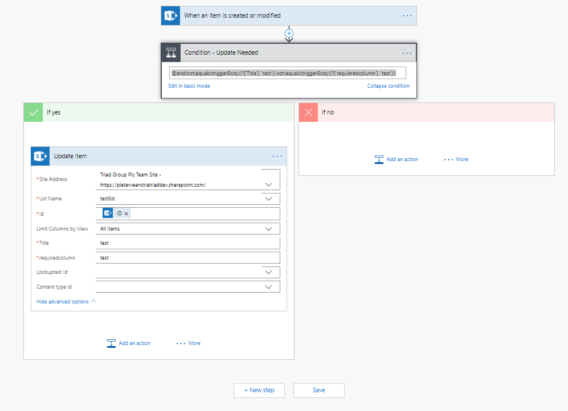Click the requiredcolumn input field
Viewport: 568px width, 411px height.
coord(187,258)
